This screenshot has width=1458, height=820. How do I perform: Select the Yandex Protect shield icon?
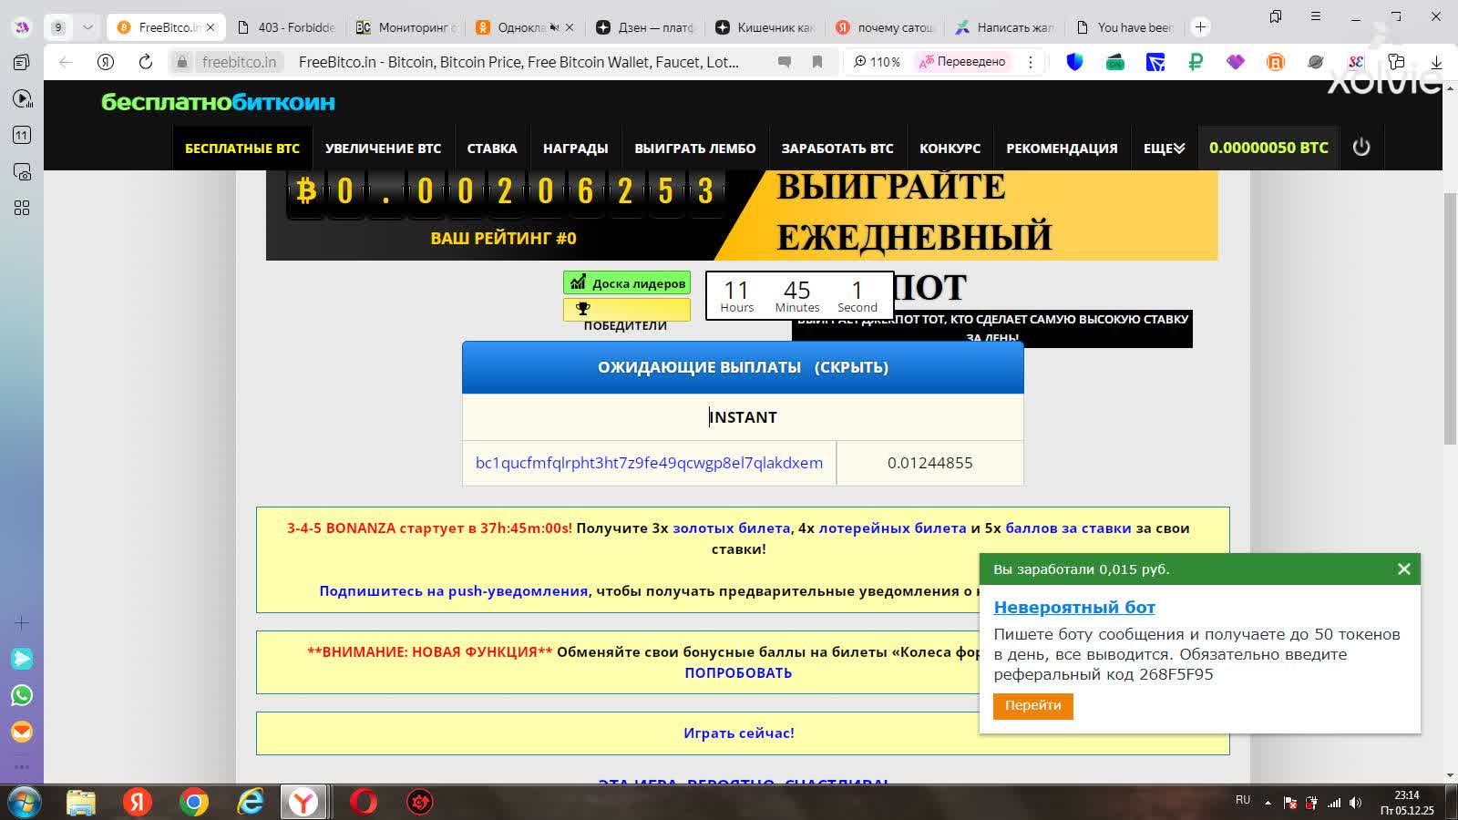point(1074,62)
